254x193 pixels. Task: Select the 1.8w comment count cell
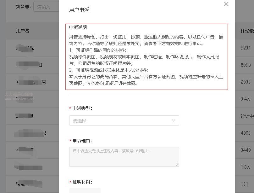point(246,167)
